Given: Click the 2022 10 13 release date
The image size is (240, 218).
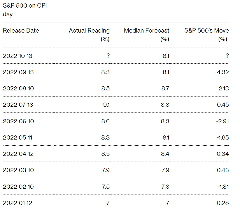Looking at the screenshot, I should click(x=17, y=56).
